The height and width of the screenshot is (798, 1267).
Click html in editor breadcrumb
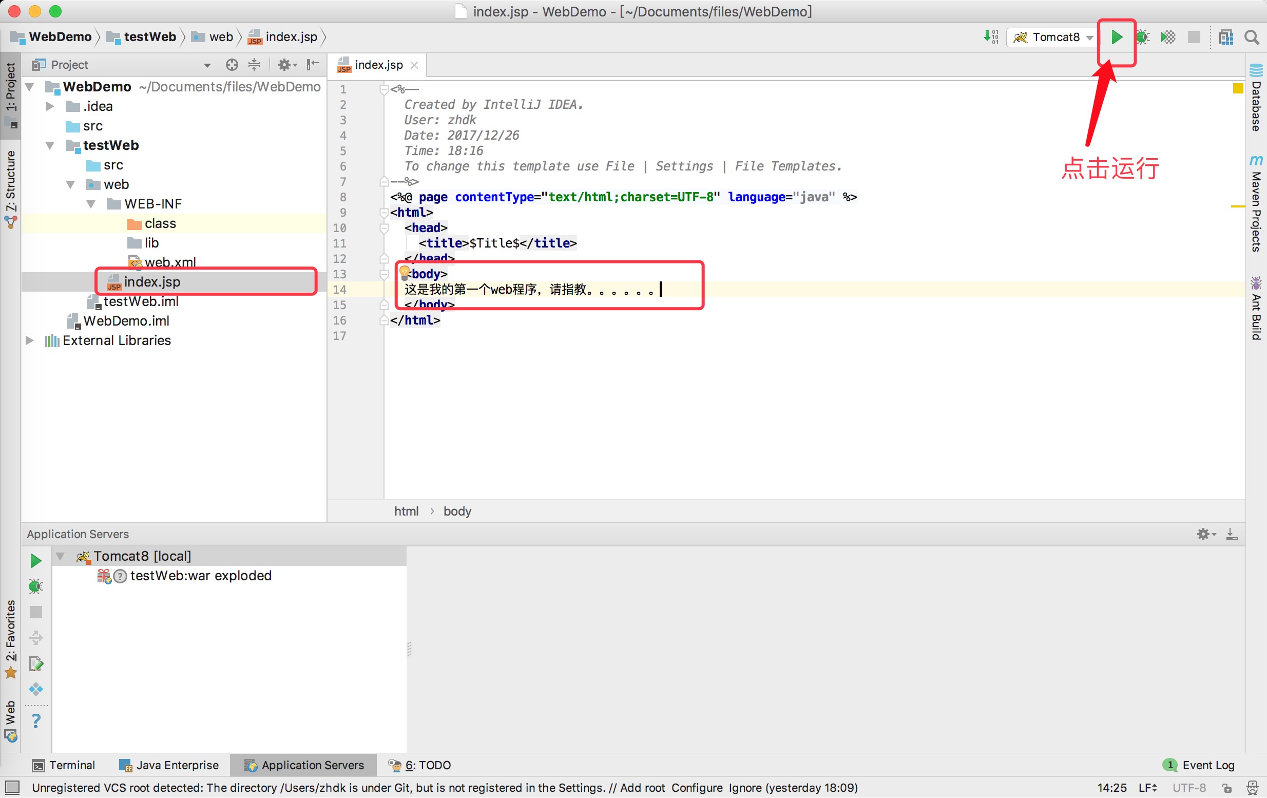[x=406, y=511]
